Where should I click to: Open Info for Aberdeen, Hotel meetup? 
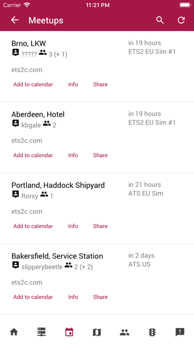[73, 155]
